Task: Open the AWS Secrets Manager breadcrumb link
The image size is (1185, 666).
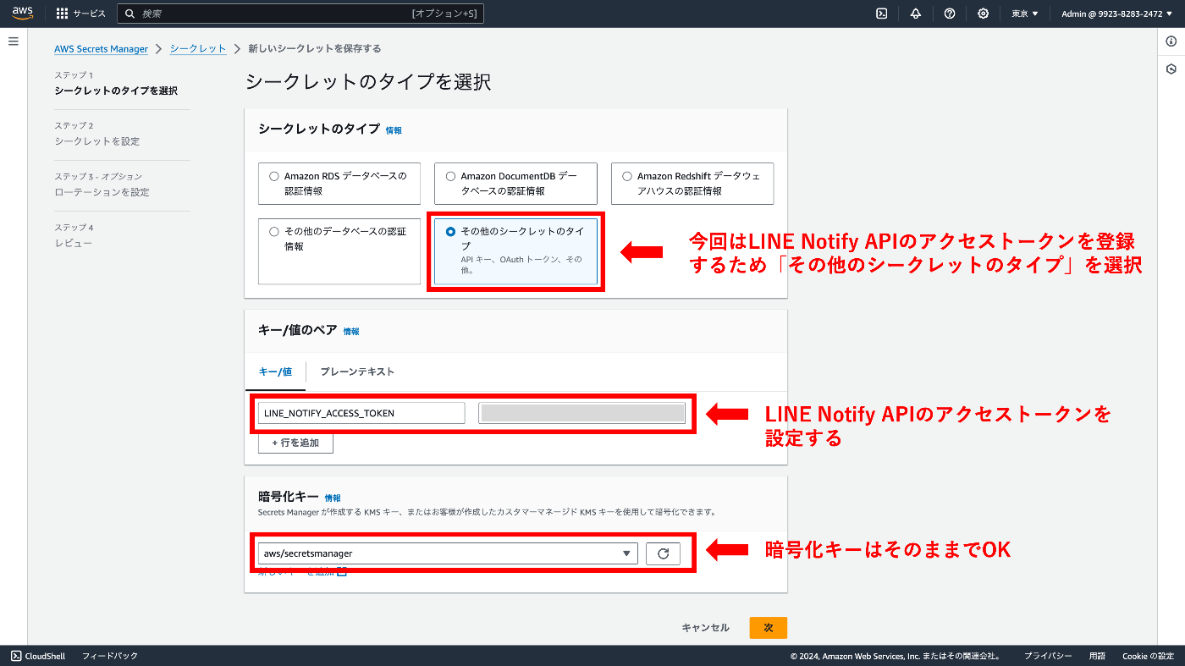Action: [101, 49]
